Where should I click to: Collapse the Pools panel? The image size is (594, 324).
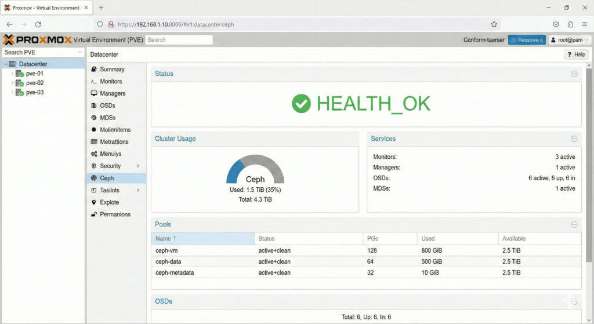574,224
